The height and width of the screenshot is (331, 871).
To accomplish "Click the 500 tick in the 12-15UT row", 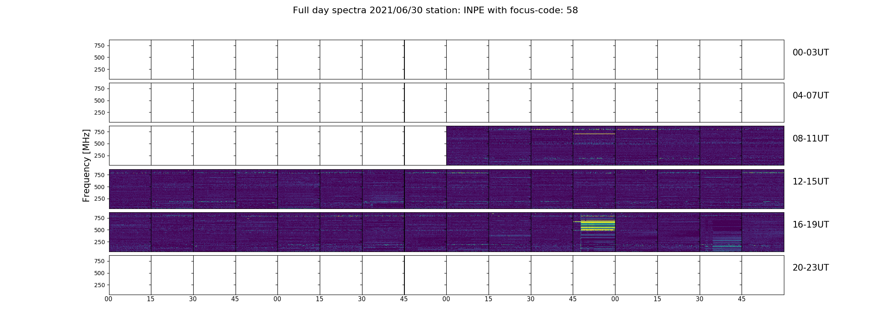I will (100, 187).
